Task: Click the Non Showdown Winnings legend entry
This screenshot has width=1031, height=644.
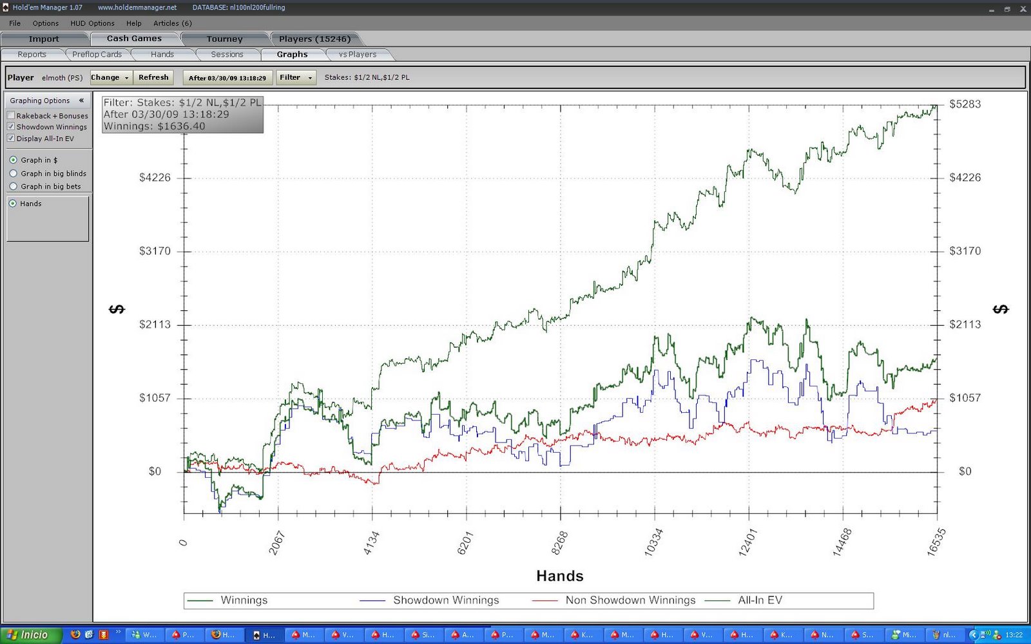Action: click(x=613, y=600)
